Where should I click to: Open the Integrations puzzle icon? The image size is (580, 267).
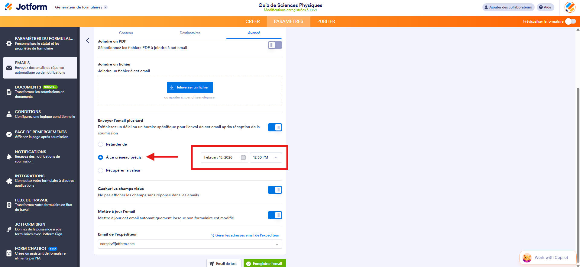tap(9, 181)
